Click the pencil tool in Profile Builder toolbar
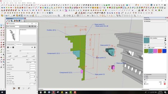The image size is (168, 94). point(7,21)
